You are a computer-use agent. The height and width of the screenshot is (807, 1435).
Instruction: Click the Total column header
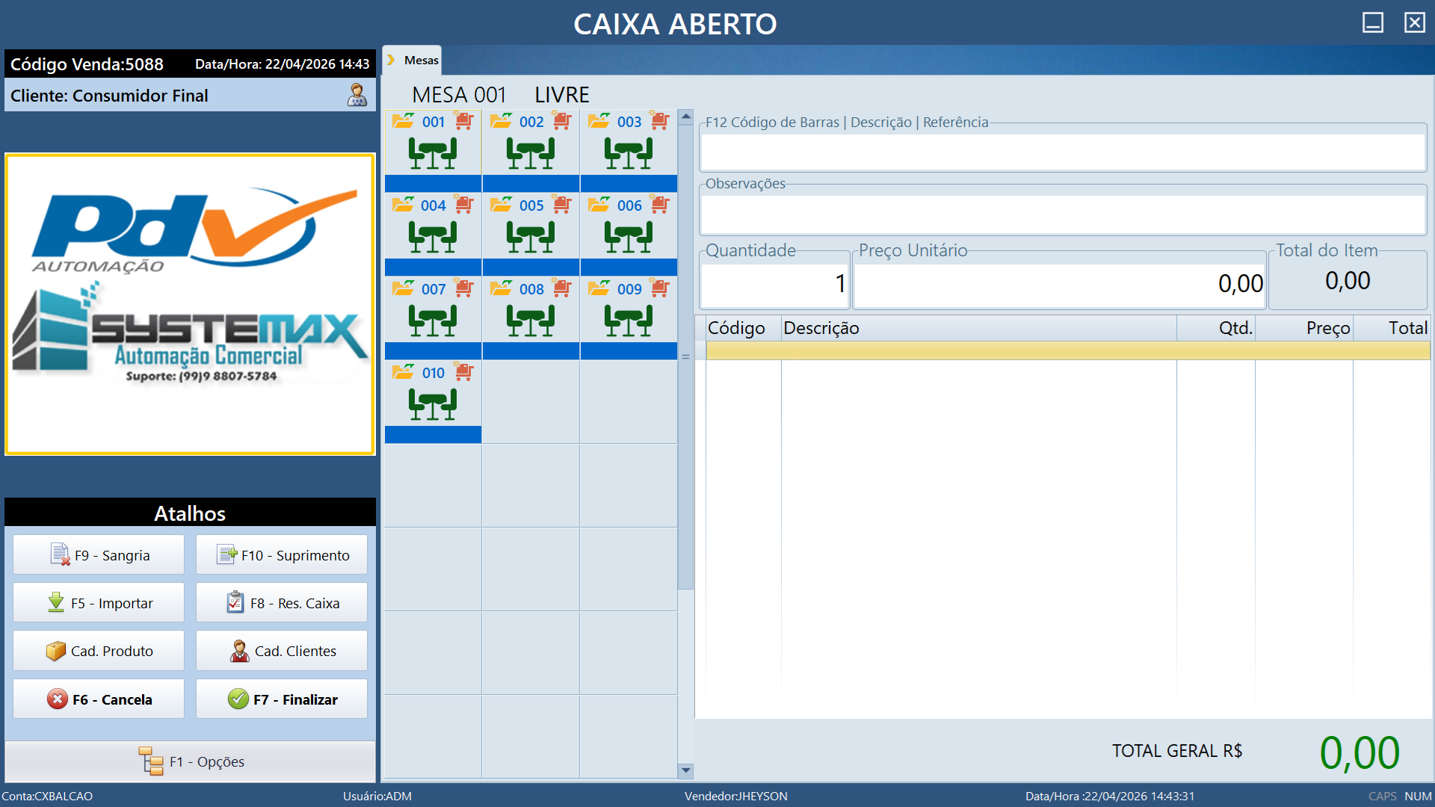pos(1392,328)
